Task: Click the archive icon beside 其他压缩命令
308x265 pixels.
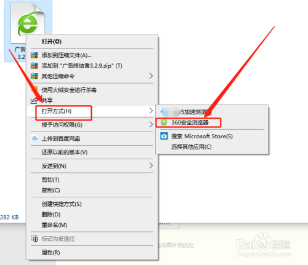Action: 34,76
